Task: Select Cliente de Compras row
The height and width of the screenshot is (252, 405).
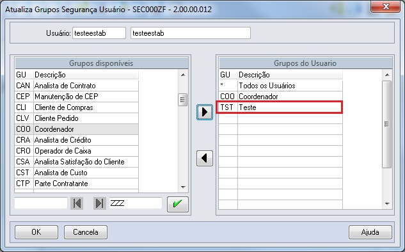Action: [77, 107]
